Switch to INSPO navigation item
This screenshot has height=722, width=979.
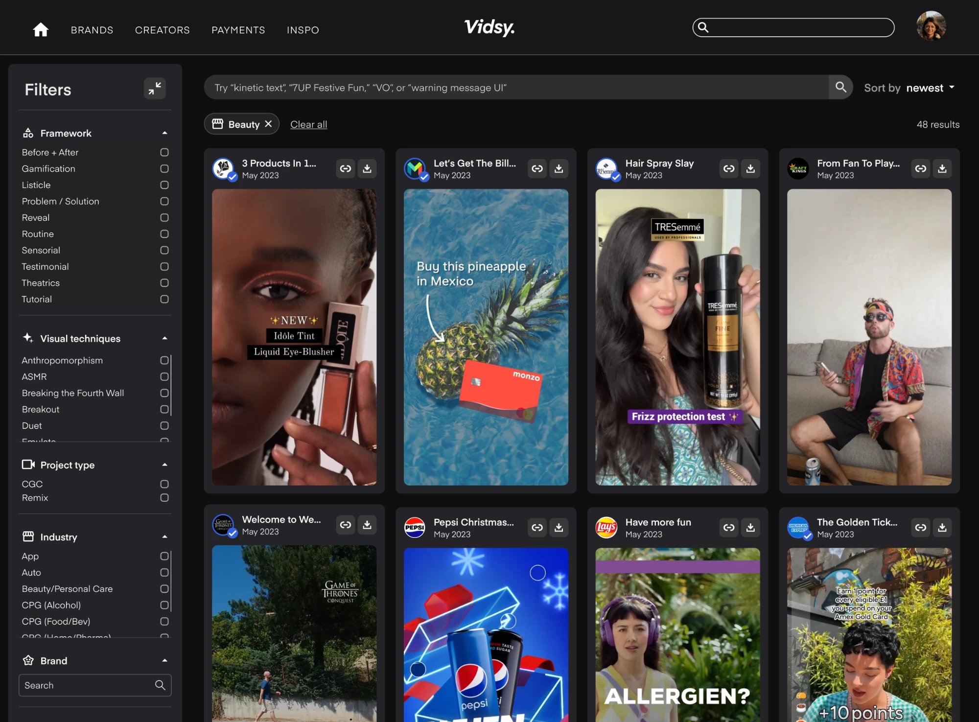[303, 30]
